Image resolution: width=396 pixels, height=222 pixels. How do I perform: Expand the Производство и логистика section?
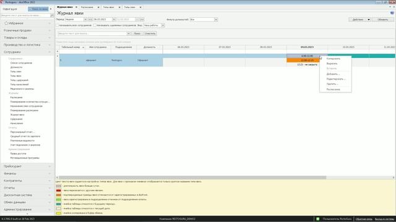pyautogui.click(x=27, y=45)
